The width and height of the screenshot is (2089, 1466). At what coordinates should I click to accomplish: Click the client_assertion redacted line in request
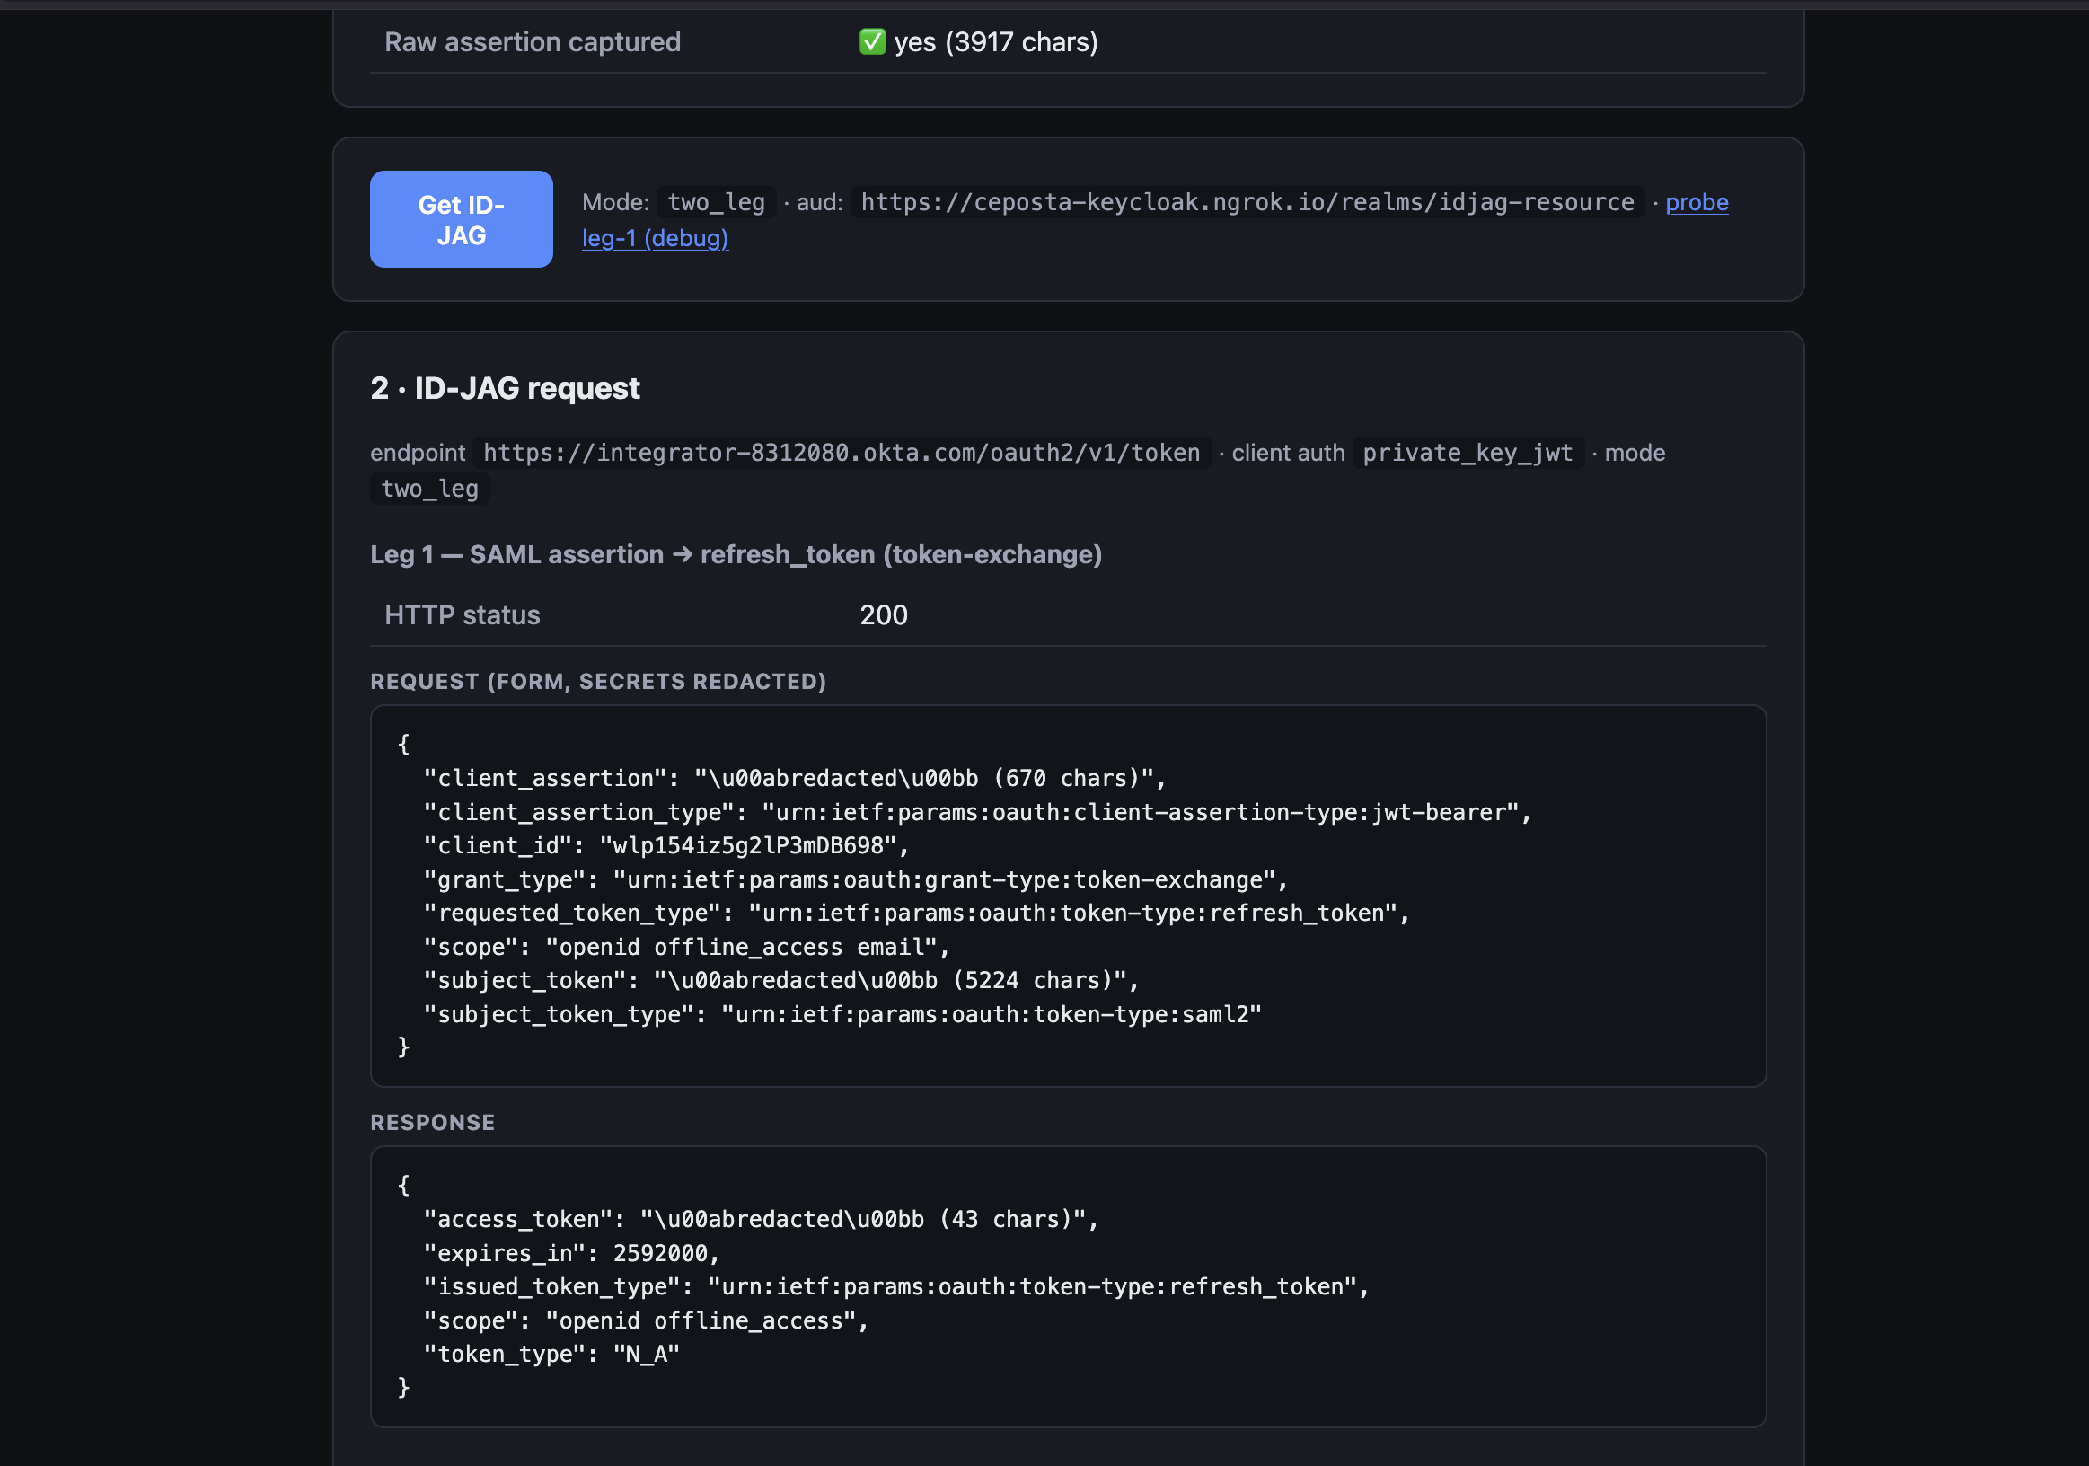click(x=794, y=779)
